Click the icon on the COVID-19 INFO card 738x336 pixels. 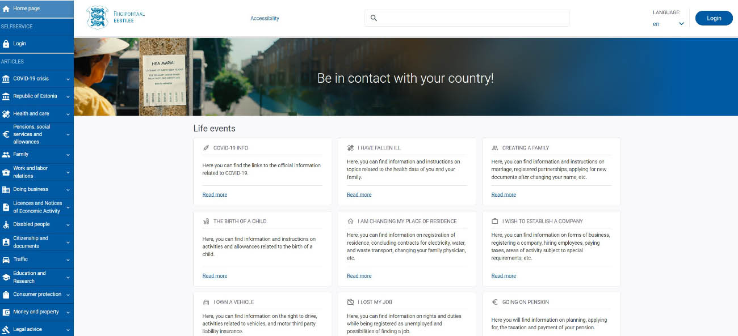[x=206, y=148]
